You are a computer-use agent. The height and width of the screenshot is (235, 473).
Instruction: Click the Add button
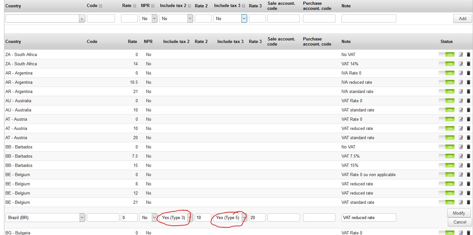point(462,18)
